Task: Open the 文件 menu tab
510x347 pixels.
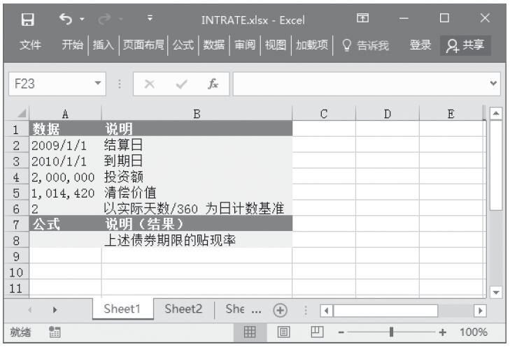Action: [x=30, y=45]
